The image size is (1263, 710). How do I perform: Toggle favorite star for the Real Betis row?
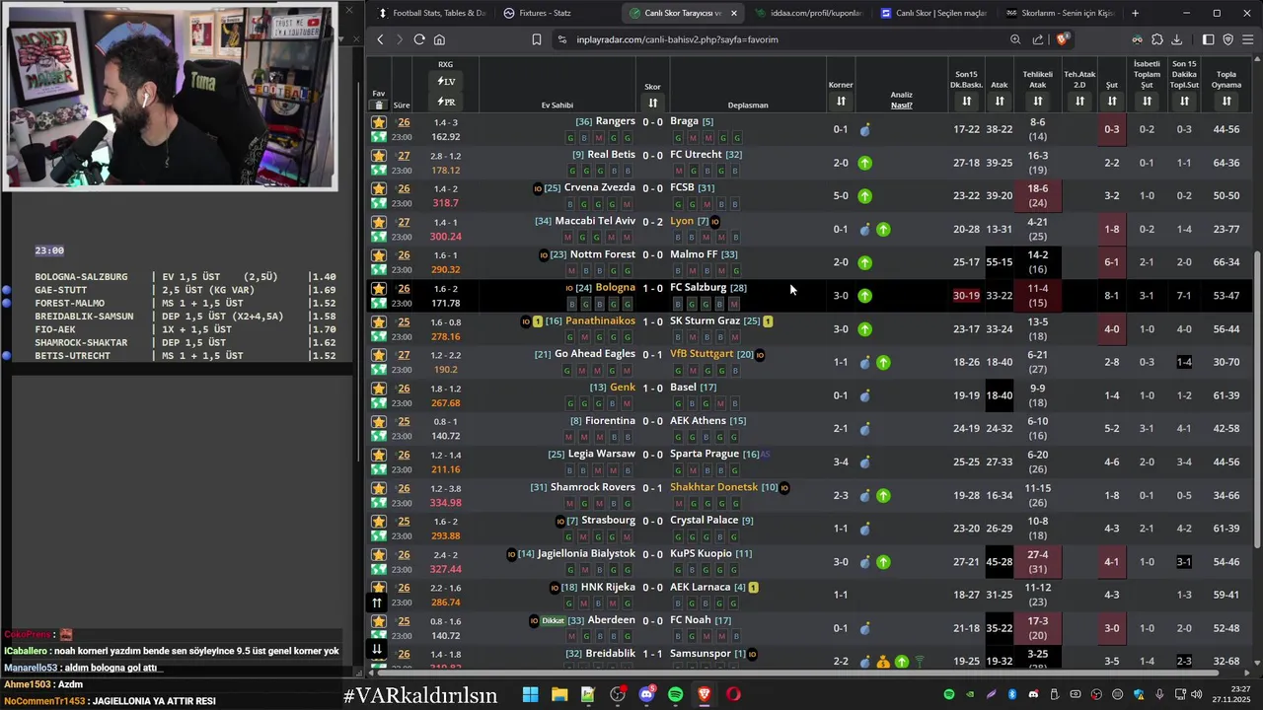coord(379,156)
